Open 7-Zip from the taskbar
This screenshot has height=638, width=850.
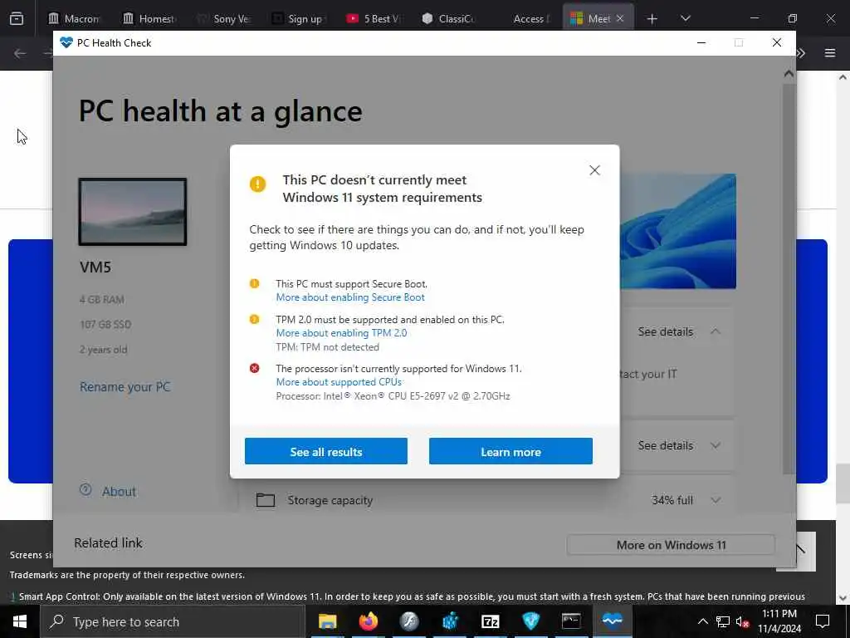[491, 621]
